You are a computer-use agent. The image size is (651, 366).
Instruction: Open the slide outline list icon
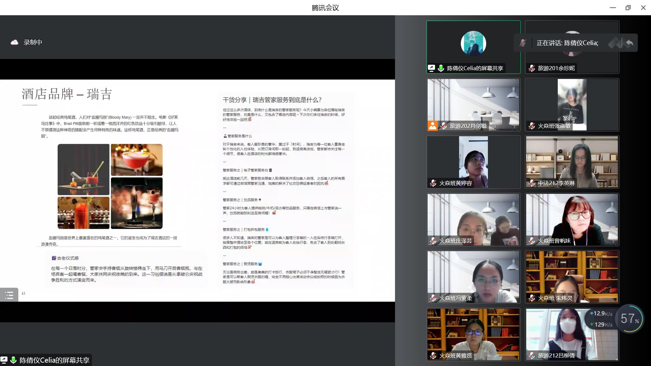pyautogui.click(x=9, y=295)
